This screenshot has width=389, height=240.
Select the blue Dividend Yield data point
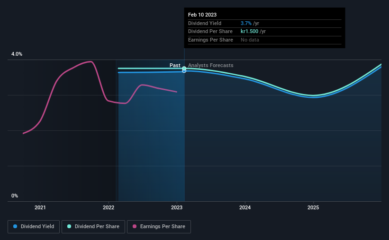(184, 71)
